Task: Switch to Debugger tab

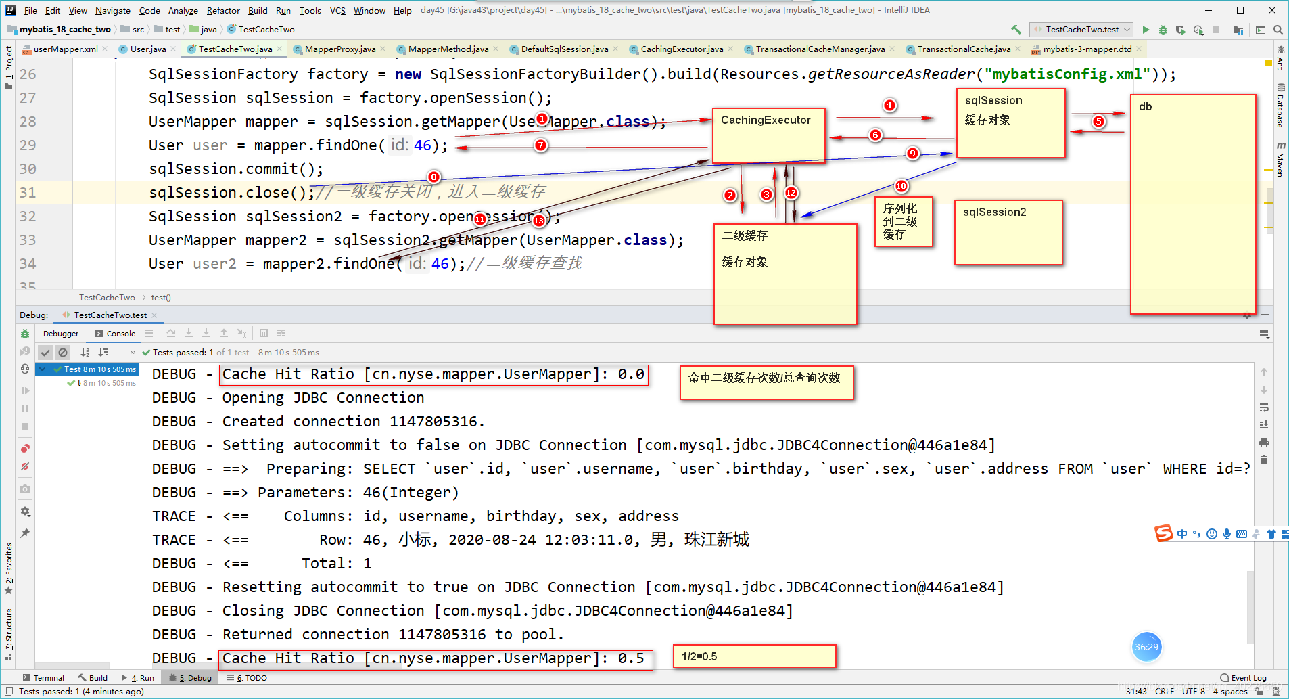Action: tap(61, 334)
